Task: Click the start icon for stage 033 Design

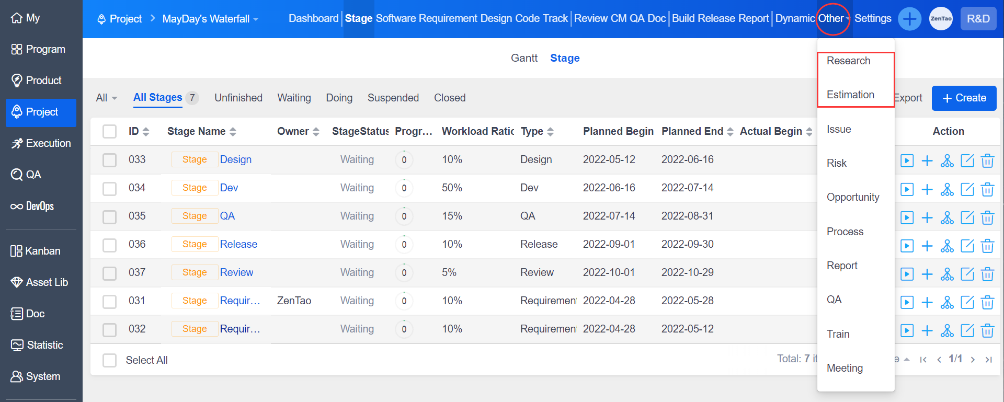Action: pyautogui.click(x=907, y=160)
